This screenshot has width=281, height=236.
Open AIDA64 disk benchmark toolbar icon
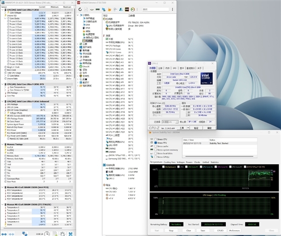point(92,9)
